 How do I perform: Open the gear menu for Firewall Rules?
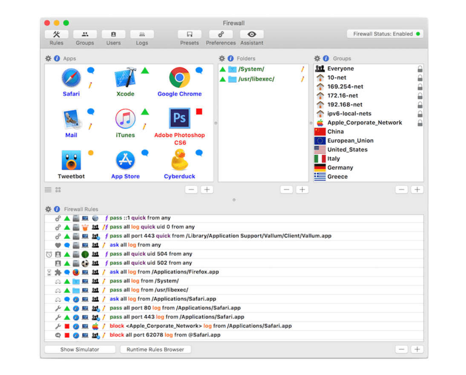pos(48,209)
